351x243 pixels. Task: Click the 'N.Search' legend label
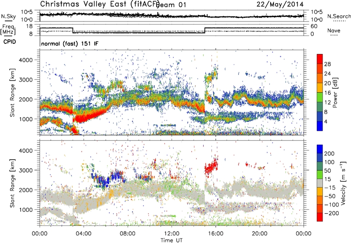pyautogui.click(x=339, y=16)
